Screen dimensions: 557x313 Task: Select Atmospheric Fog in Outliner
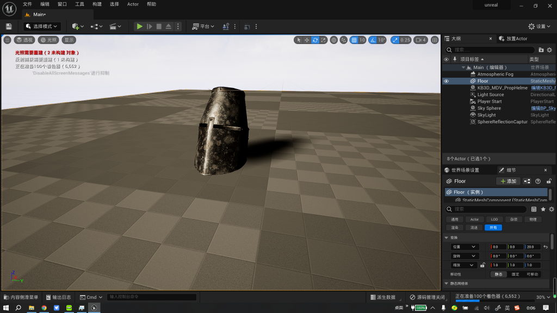click(495, 74)
